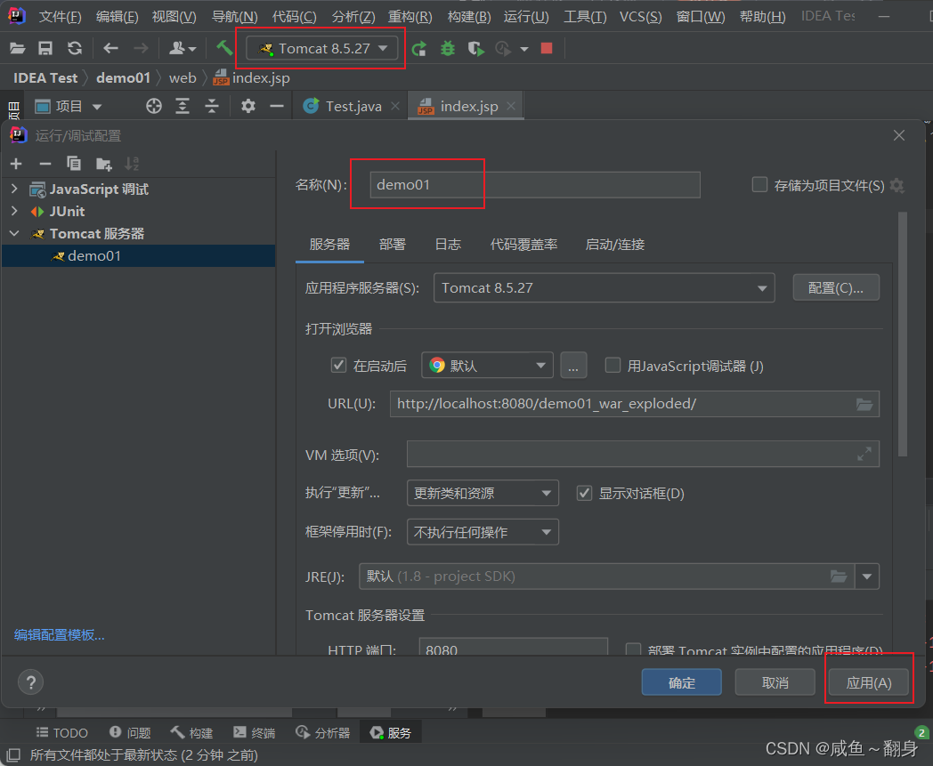Open the File menu

coord(61,17)
